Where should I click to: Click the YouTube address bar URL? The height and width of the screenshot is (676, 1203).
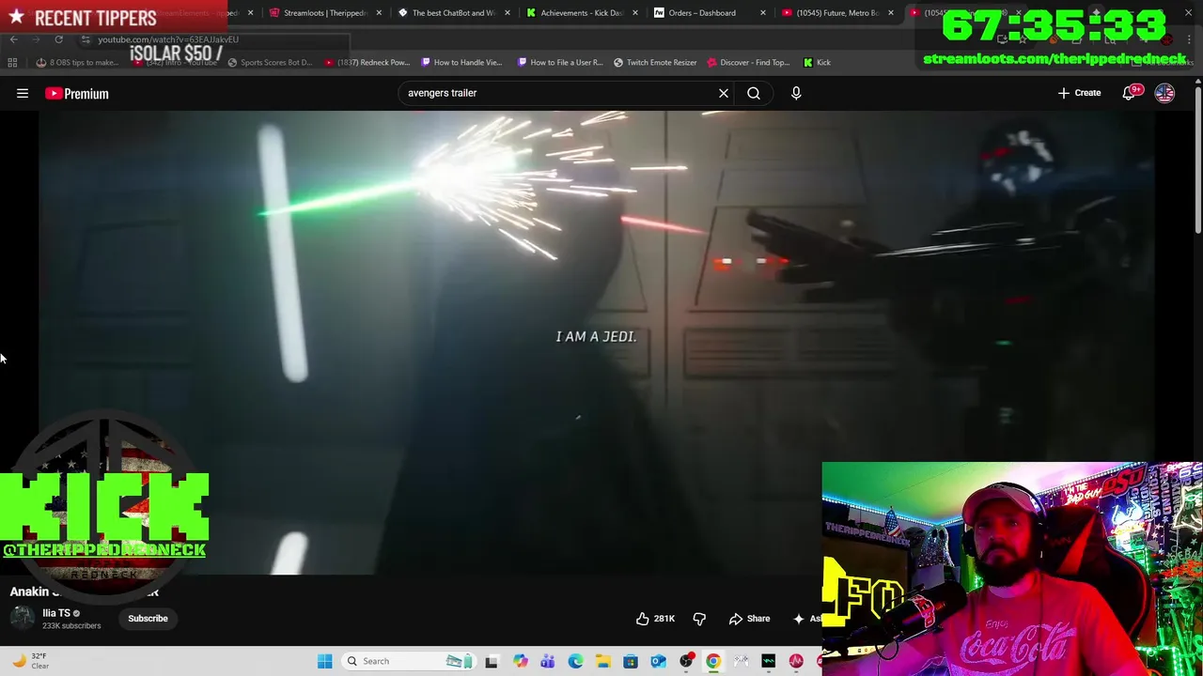[x=168, y=39]
